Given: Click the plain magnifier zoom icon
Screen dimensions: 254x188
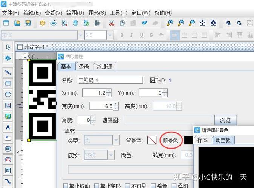Looking at the screenshot, I should coord(192,23).
